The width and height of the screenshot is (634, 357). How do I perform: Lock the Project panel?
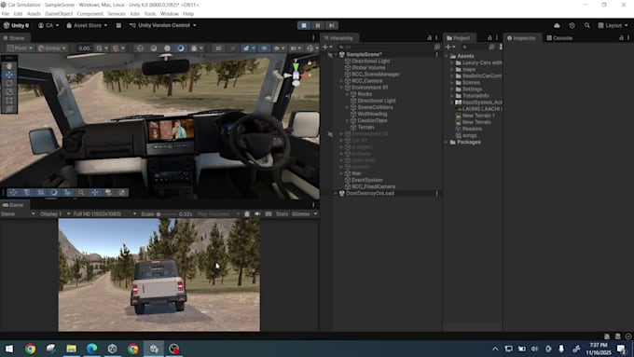click(489, 37)
